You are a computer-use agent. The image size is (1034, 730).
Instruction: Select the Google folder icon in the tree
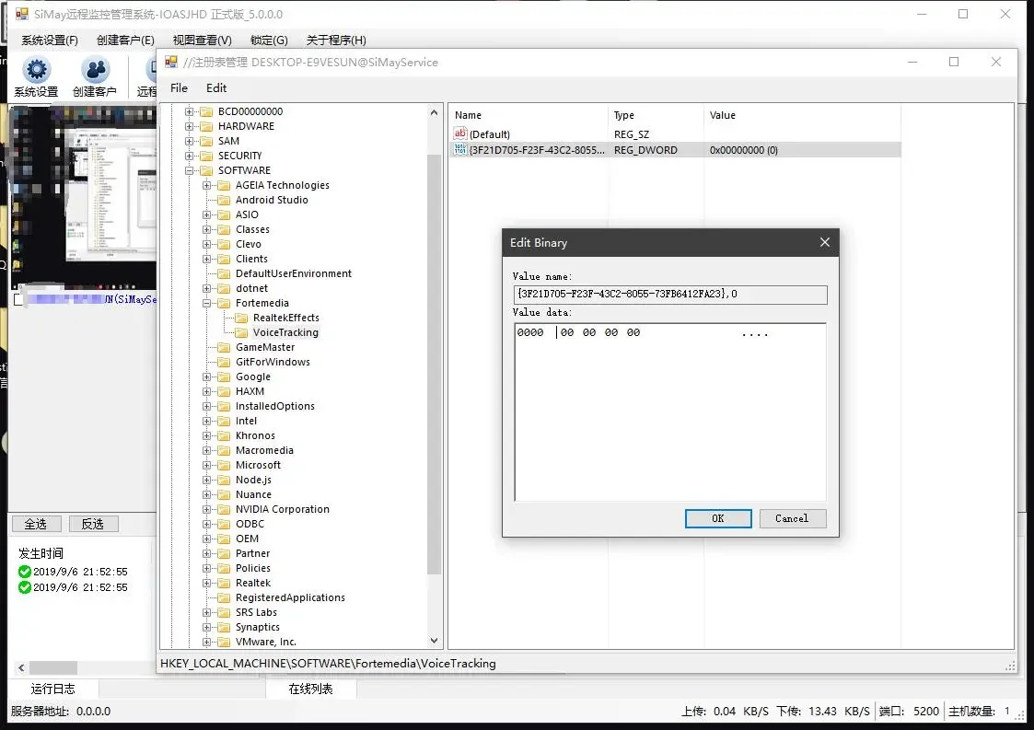pos(224,377)
